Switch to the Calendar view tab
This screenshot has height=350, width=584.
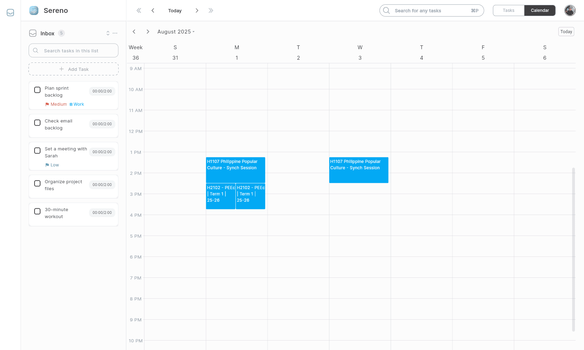540,10
